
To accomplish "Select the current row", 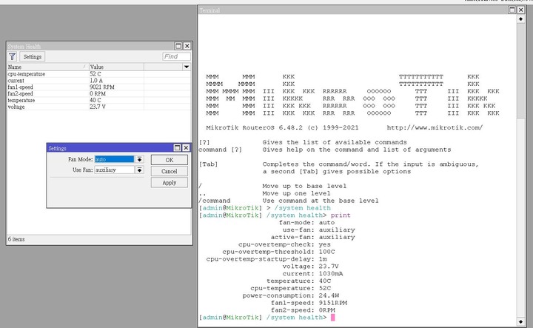I will (x=98, y=81).
